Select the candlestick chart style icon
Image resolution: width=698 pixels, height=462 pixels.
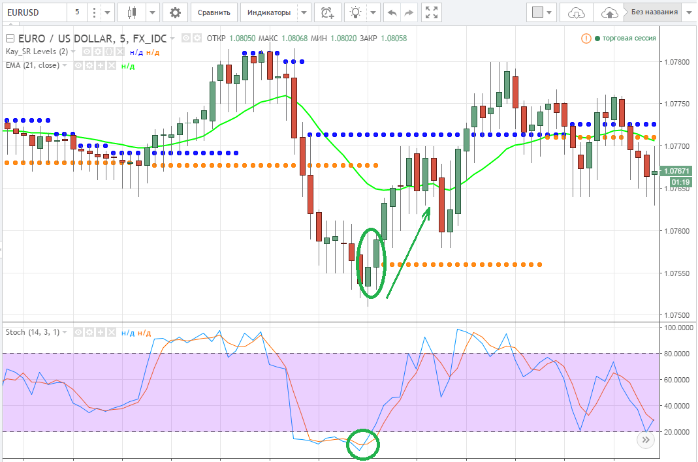(x=133, y=12)
